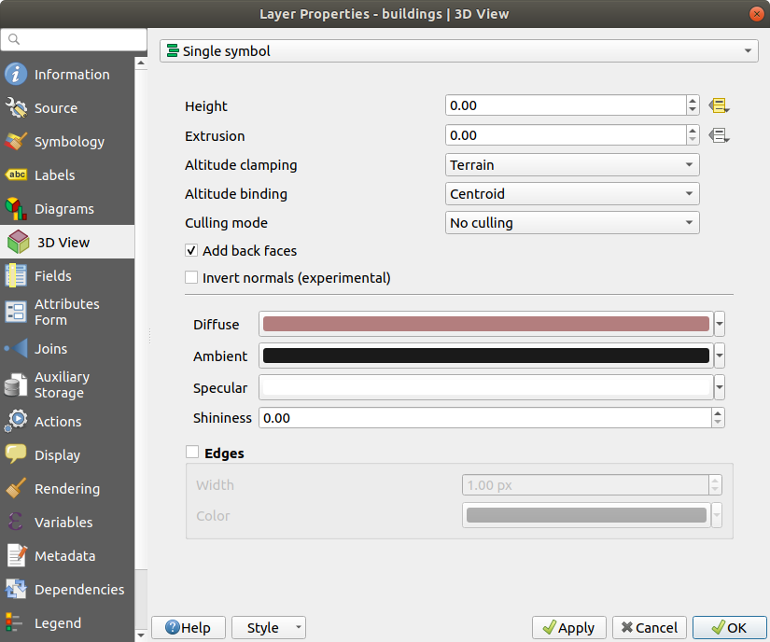Click the Help button
The width and height of the screenshot is (770, 642).
point(189,627)
